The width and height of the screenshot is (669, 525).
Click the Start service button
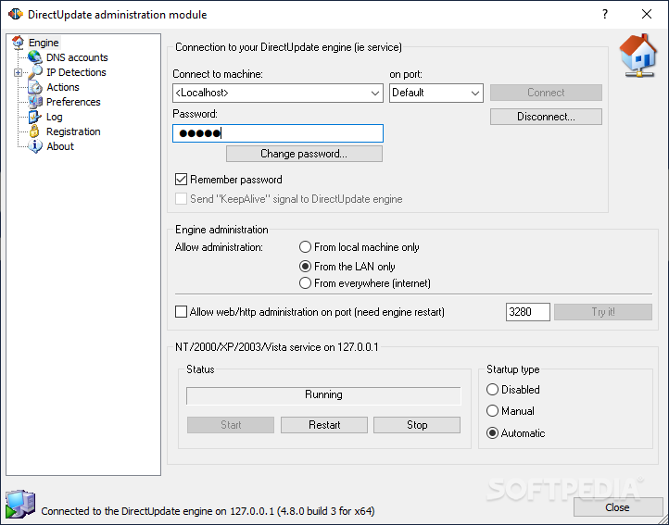click(x=231, y=425)
